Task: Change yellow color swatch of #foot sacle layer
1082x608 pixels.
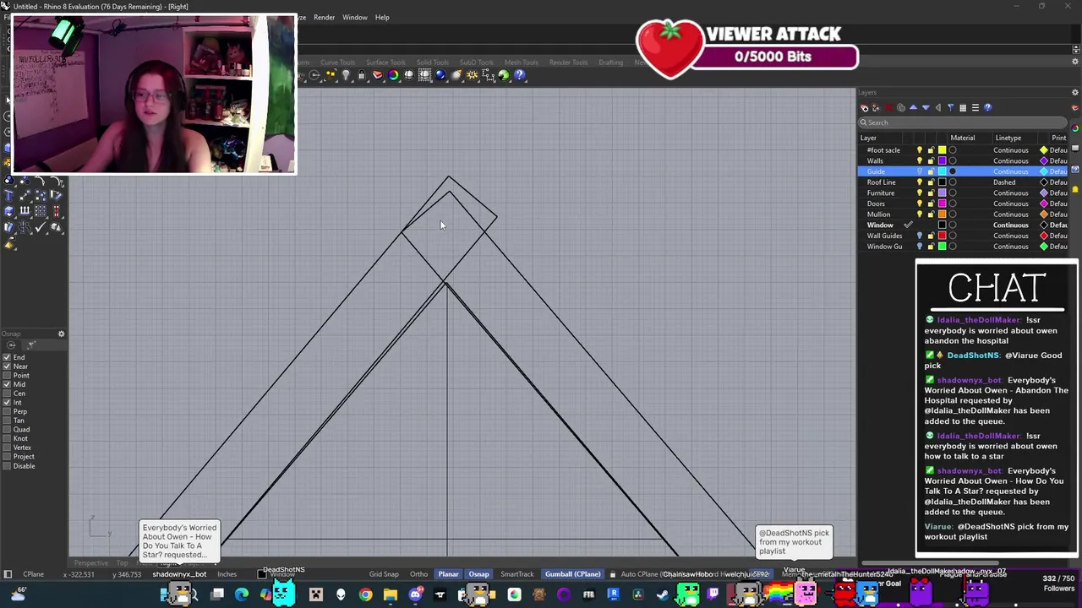Action: point(942,150)
